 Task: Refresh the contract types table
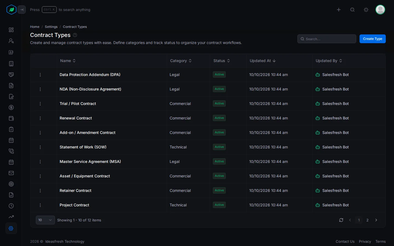tap(341, 220)
